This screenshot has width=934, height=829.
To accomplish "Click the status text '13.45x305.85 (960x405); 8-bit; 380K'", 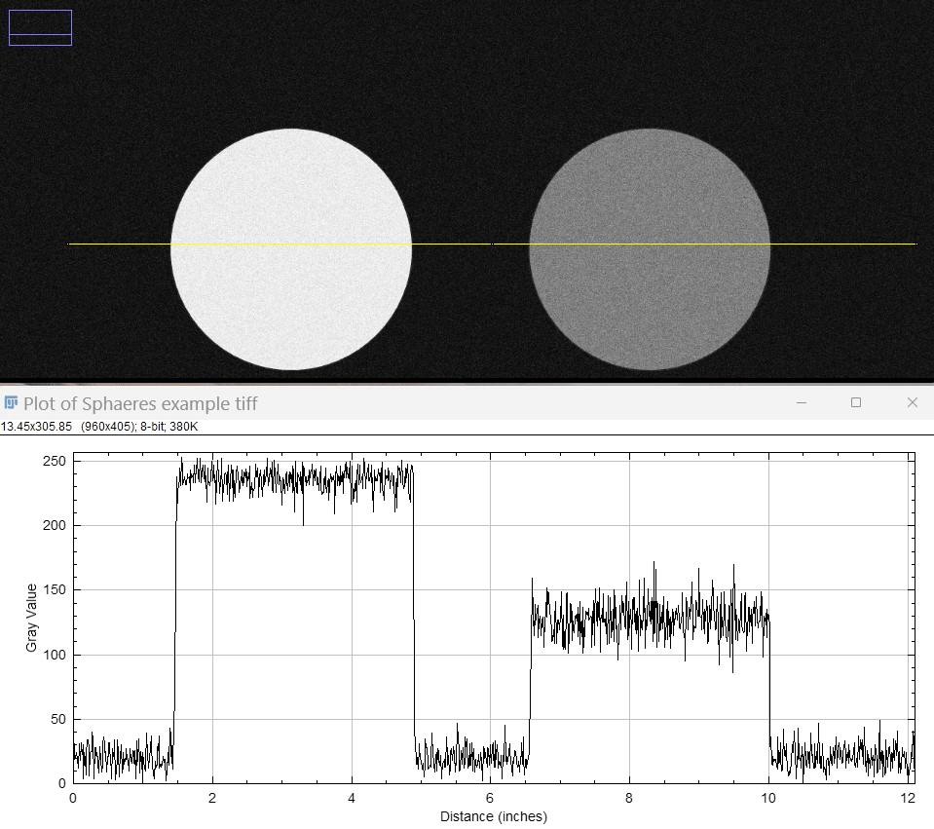I will pos(99,426).
